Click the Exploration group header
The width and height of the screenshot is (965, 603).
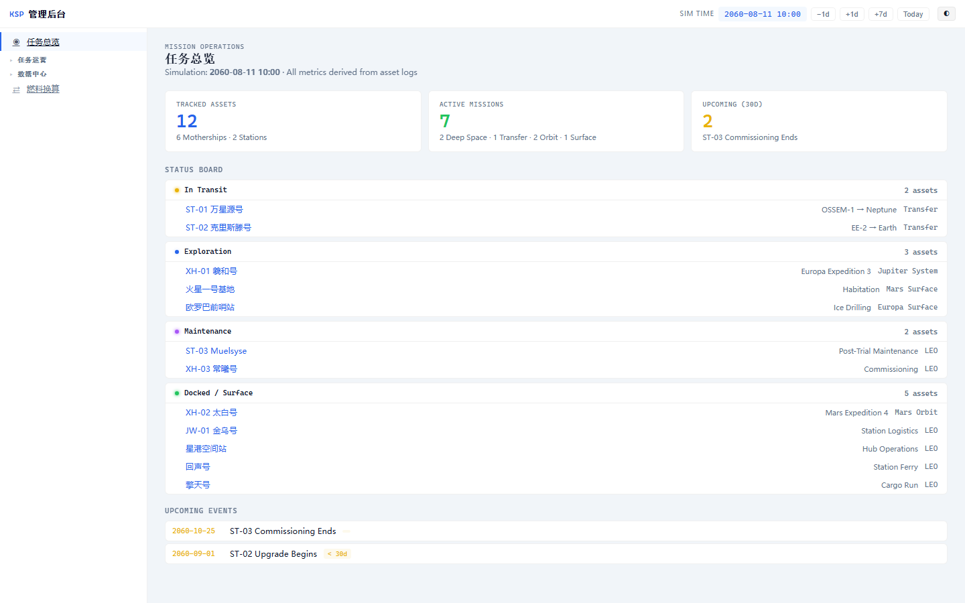556,252
